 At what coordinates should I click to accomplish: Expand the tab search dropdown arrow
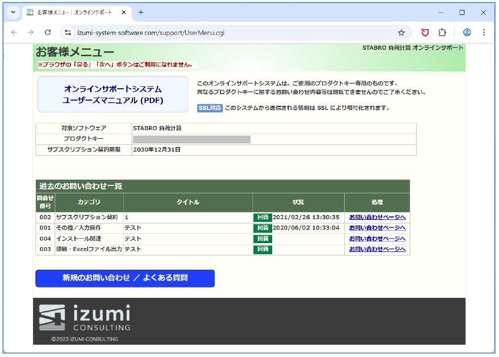[13, 12]
